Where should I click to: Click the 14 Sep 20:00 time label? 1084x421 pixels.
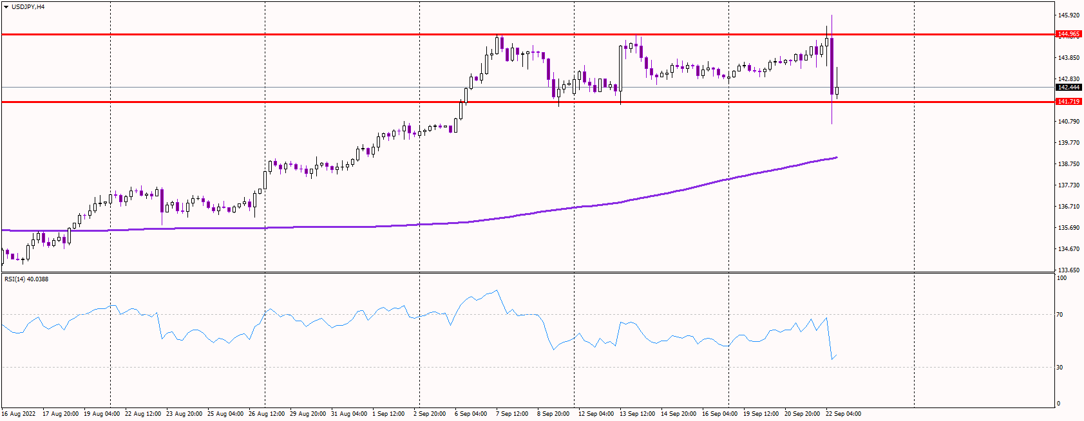[x=679, y=414]
